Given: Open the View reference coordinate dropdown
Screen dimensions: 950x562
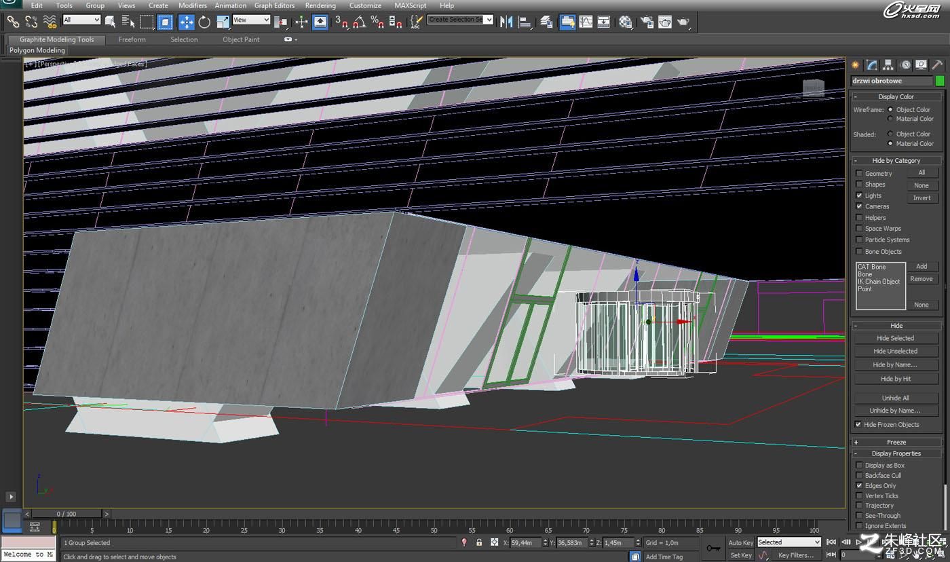Looking at the screenshot, I should (251, 20).
